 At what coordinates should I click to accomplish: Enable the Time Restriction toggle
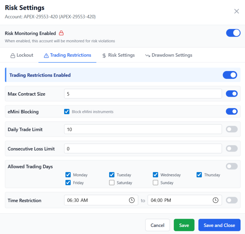tap(232, 200)
